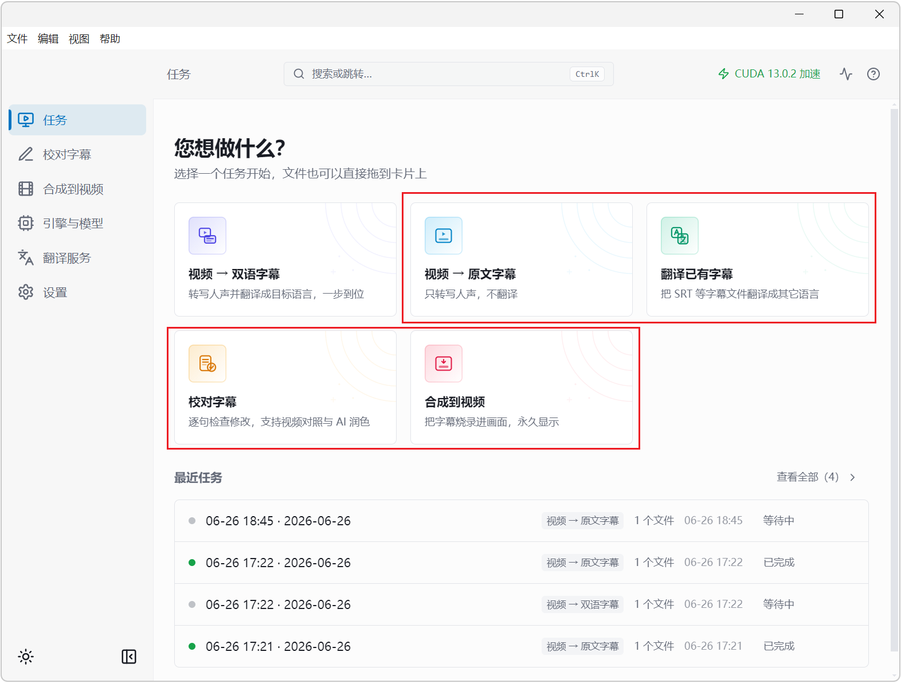Viewport: 901px width, 683px height.
Task: Click the 已完成 status of 06-26 17:21 task
Action: 779,646
